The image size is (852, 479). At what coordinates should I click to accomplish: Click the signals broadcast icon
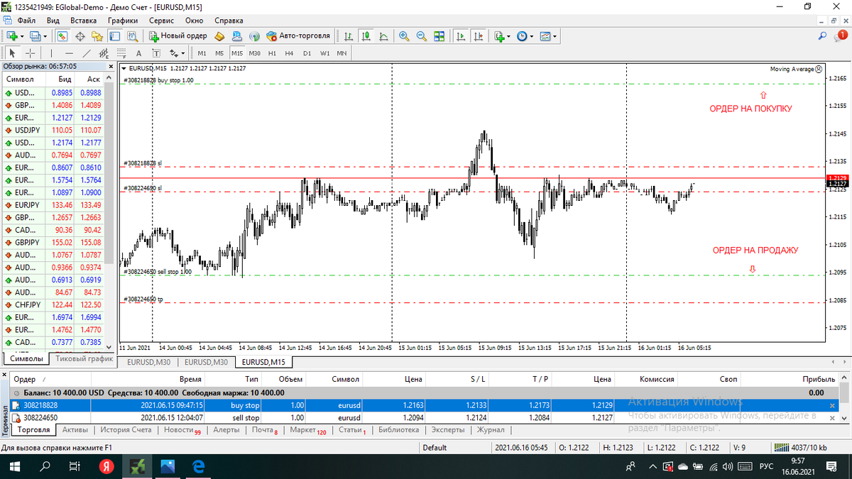pos(255,35)
